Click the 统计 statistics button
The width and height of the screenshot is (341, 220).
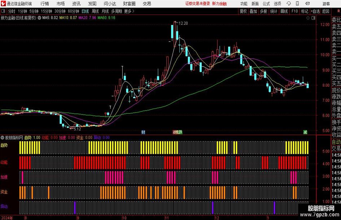[x=274, y=11]
